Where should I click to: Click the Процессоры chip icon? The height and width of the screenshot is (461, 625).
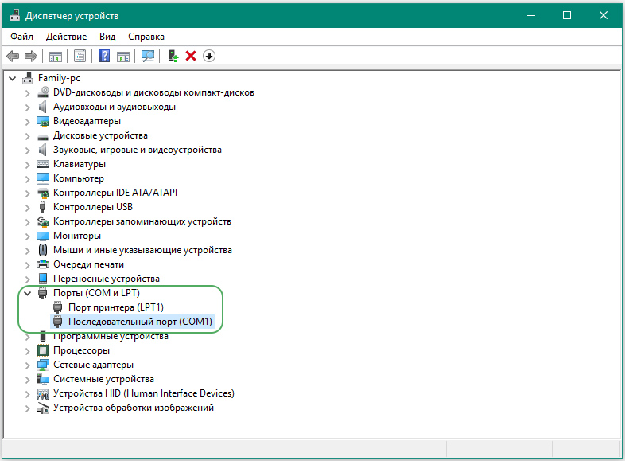[x=43, y=350]
